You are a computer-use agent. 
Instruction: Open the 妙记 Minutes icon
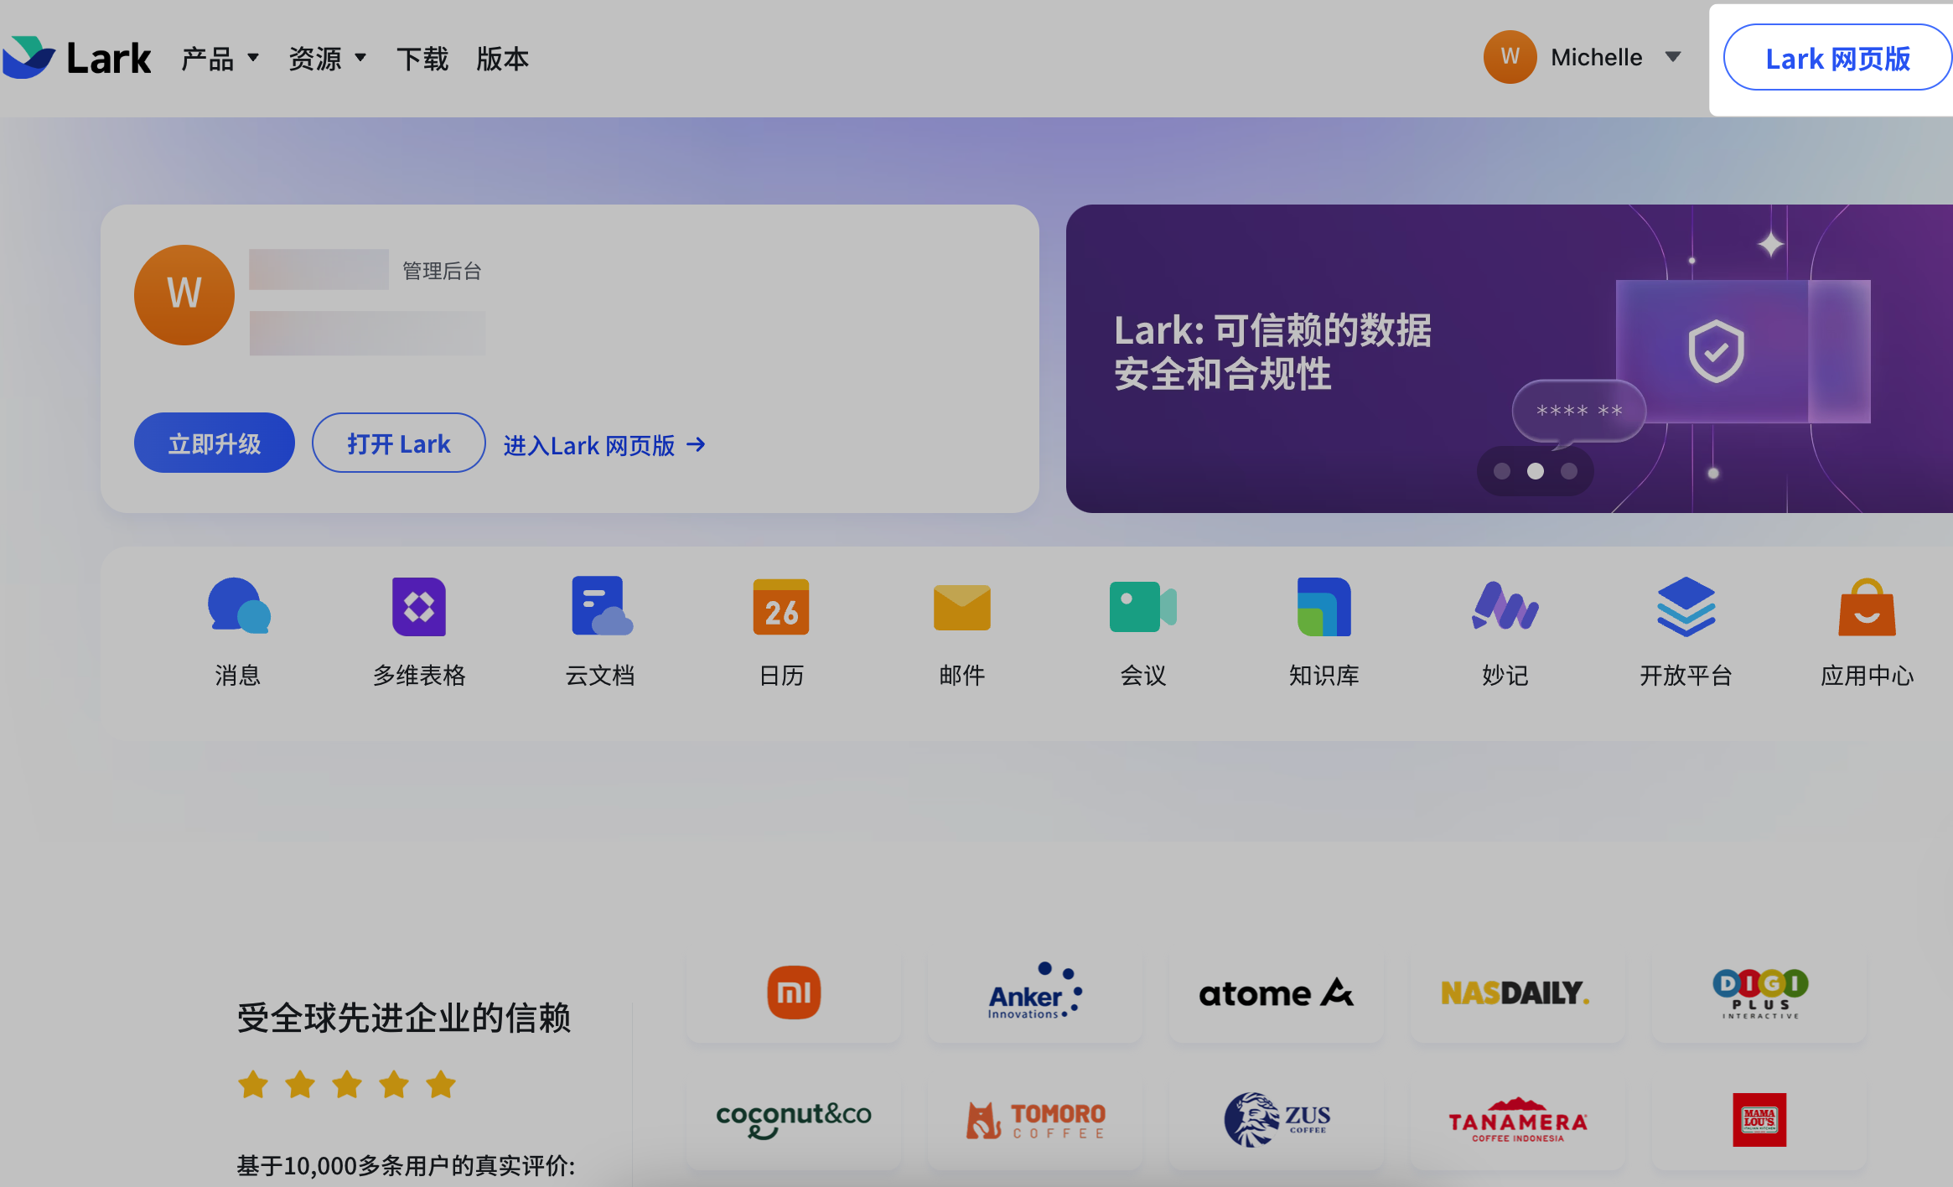pyautogui.click(x=1505, y=605)
